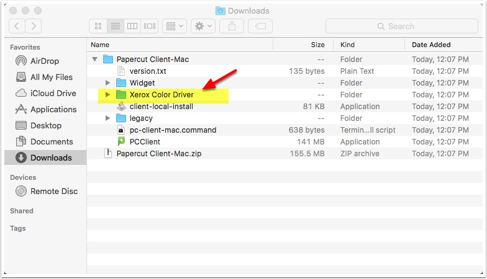Click the version.txt file name
This screenshot has height=279, width=487.
pyautogui.click(x=148, y=71)
